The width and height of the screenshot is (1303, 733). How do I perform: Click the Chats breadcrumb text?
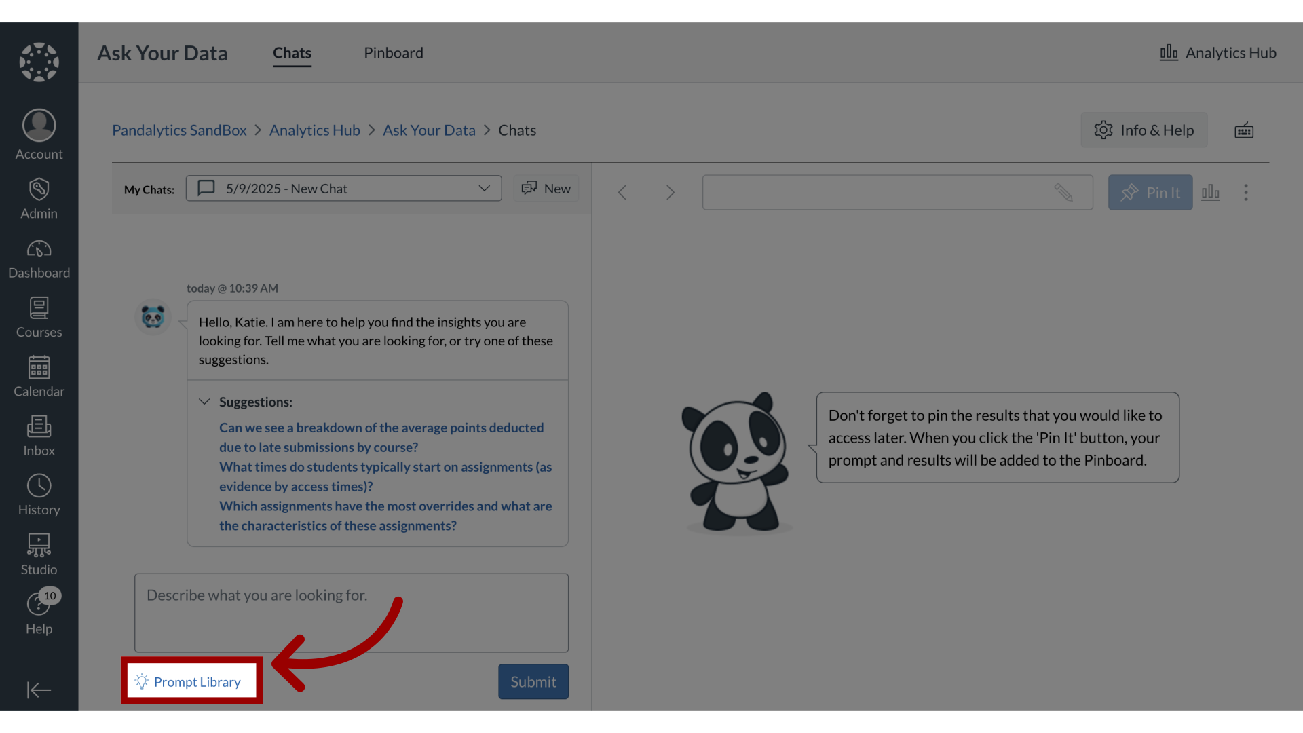pyautogui.click(x=516, y=130)
